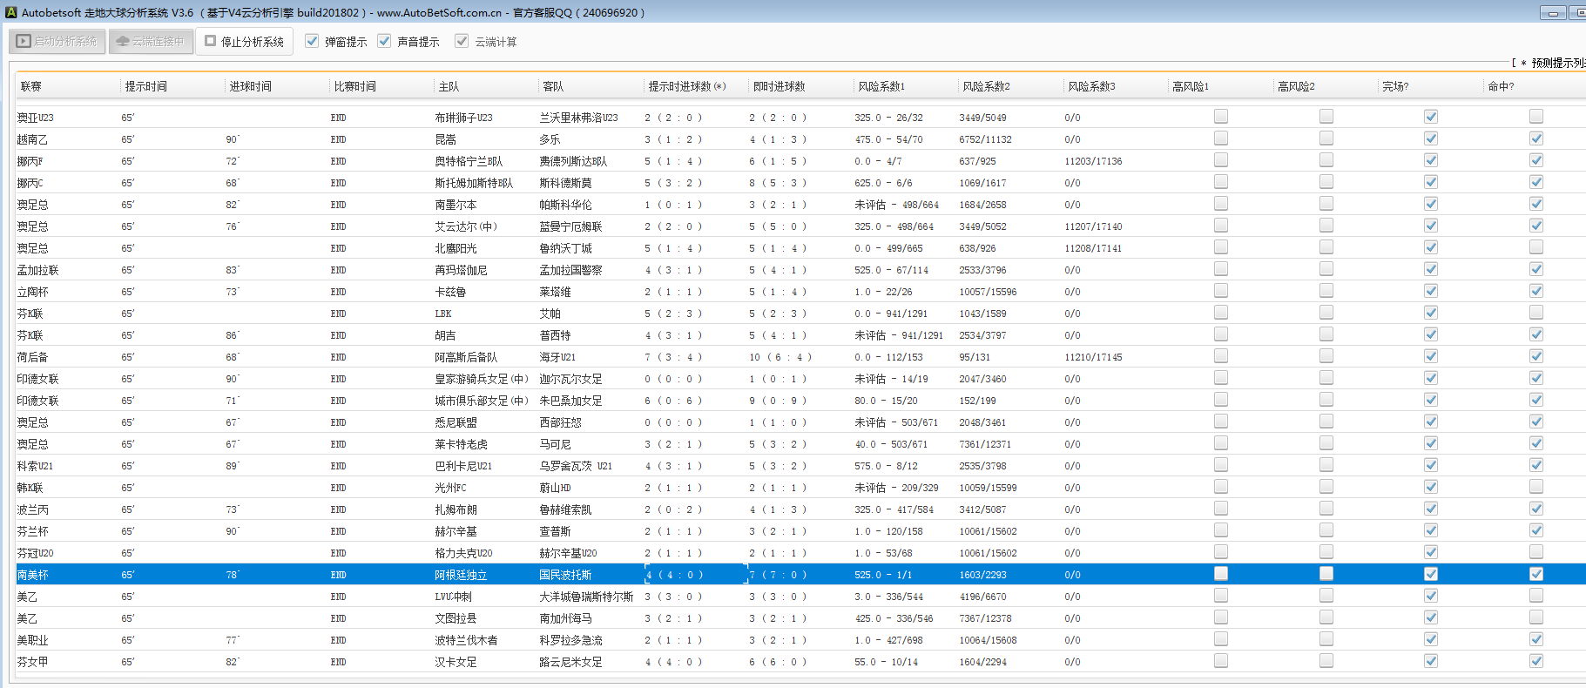Disable the 声音提示 sound alert checkbox
The image size is (1586, 688).
384,41
